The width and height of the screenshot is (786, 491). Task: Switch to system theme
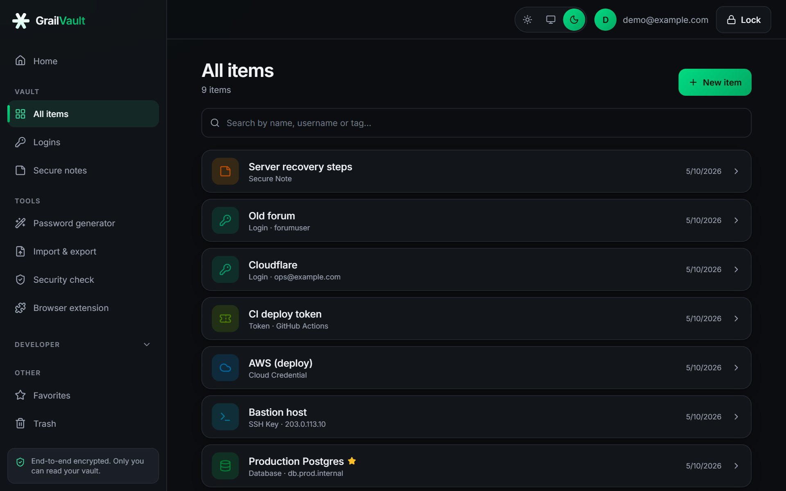(551, 20)
